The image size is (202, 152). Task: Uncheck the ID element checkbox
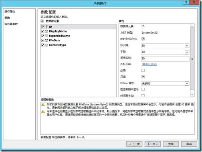pos(43,27)
